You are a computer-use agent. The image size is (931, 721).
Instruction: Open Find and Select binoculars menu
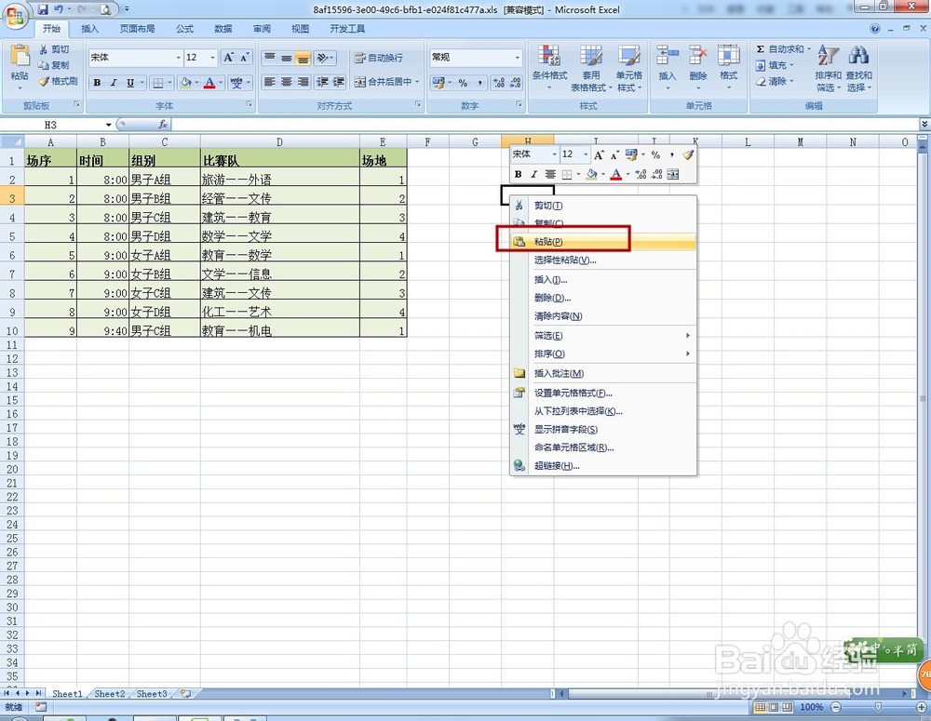858,68
